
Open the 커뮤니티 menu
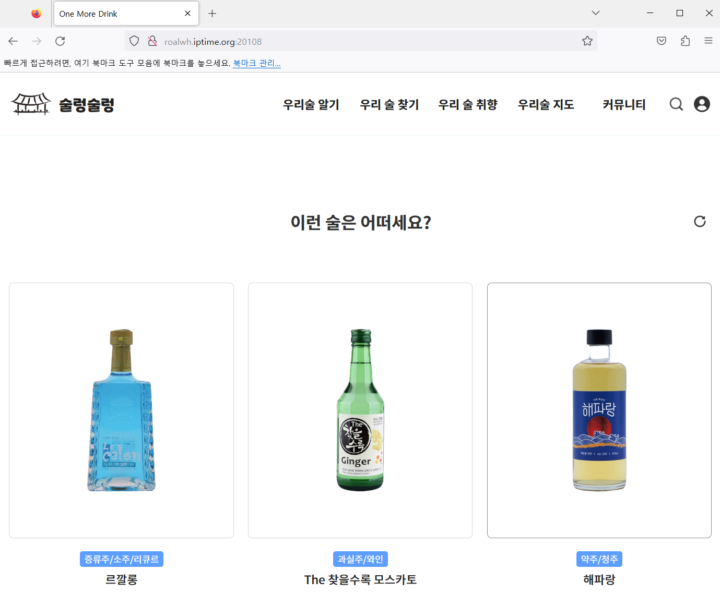[624, 105]
